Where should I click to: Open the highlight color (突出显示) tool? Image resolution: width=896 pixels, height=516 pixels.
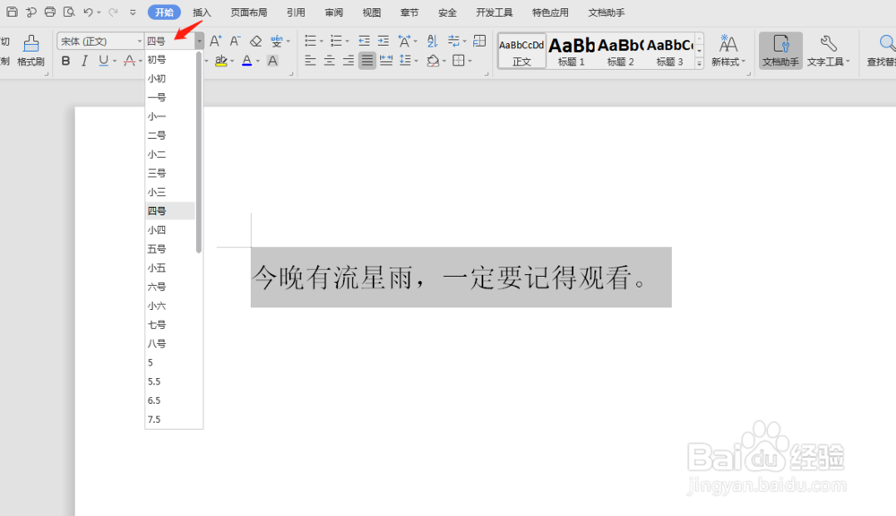point(222,59)
